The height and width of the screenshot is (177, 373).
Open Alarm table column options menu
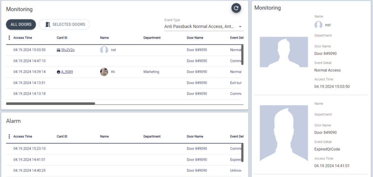pos(9,137)
